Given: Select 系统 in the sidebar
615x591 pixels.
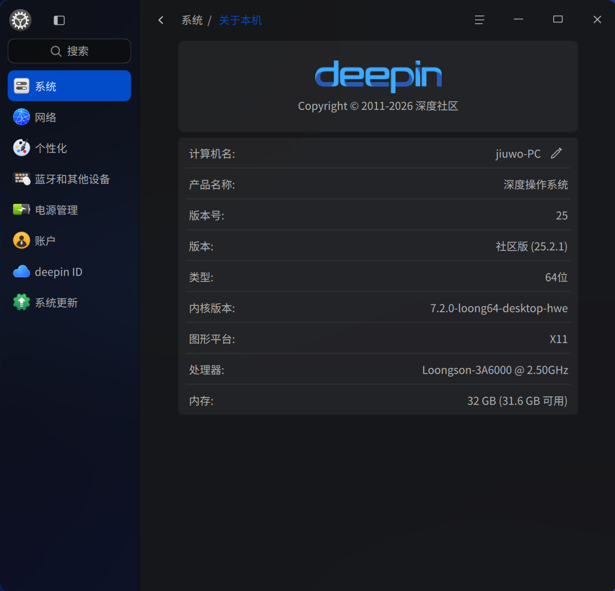Looking at the screenshot, I should [70, 86].
